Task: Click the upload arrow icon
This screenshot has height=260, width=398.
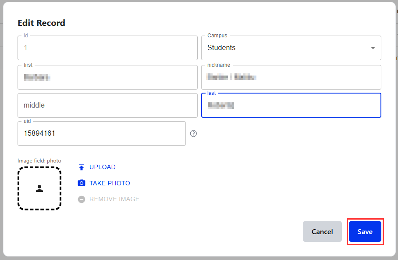Action: (x=81, y=167)
